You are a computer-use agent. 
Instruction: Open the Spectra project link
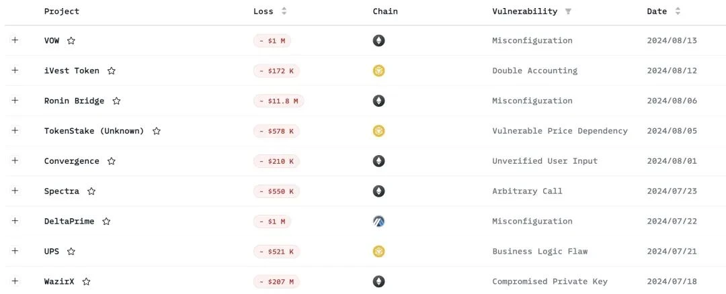click(62, 191)
